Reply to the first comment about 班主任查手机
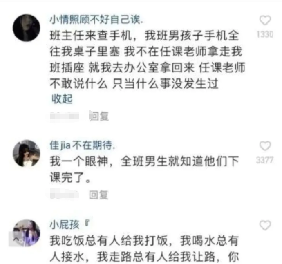 click(99, 116)
